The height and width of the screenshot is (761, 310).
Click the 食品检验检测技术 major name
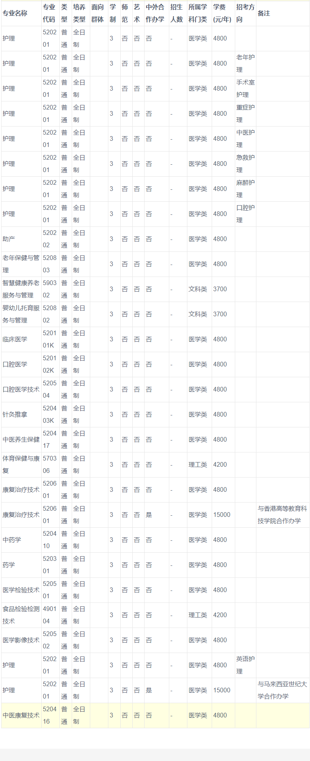tap(21, 615)
